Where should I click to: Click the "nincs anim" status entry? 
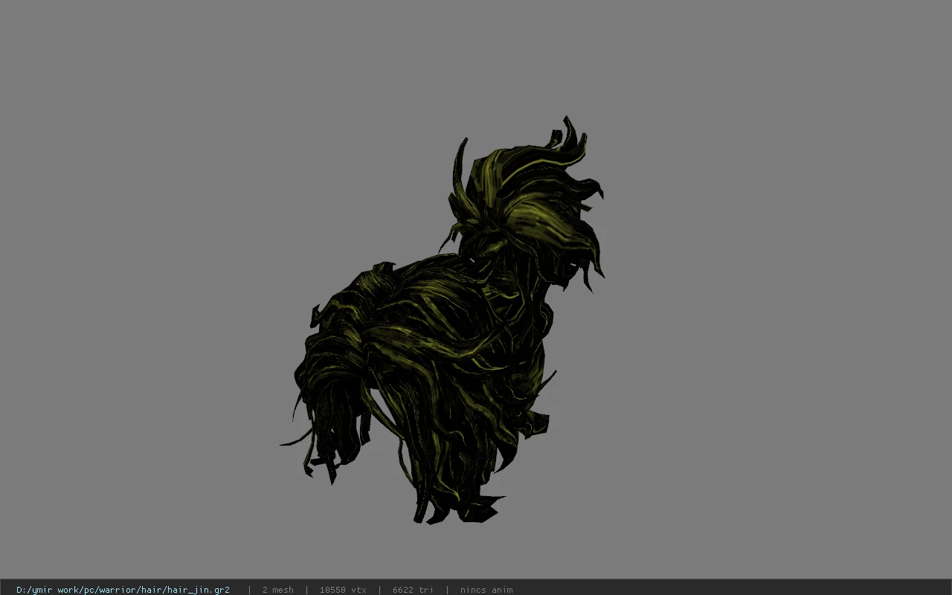point(486,590)
